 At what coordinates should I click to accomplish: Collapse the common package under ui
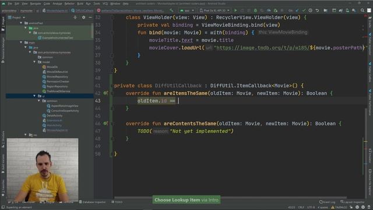tap(39, 101)
